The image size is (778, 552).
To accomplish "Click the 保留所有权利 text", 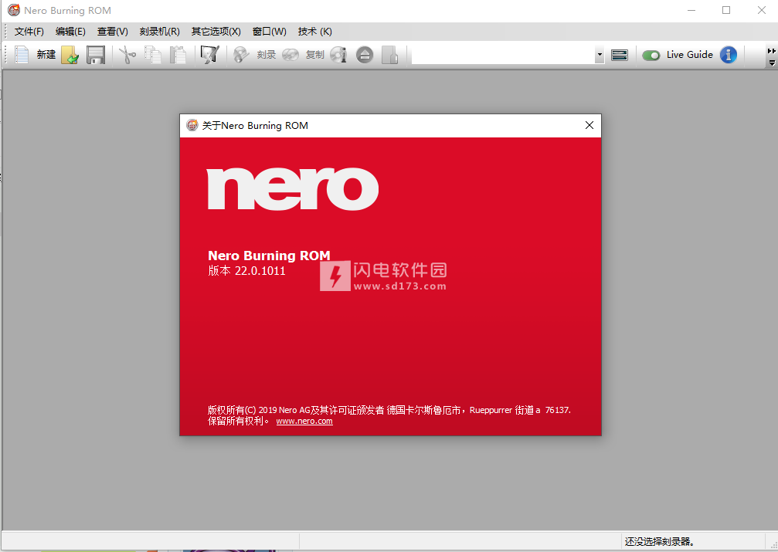I will point(235,421).
